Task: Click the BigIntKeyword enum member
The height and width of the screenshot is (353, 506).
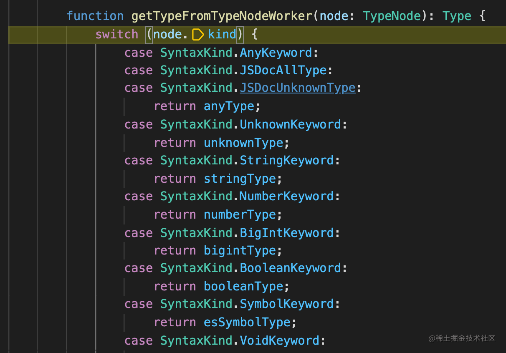Action: coord(287,233)
